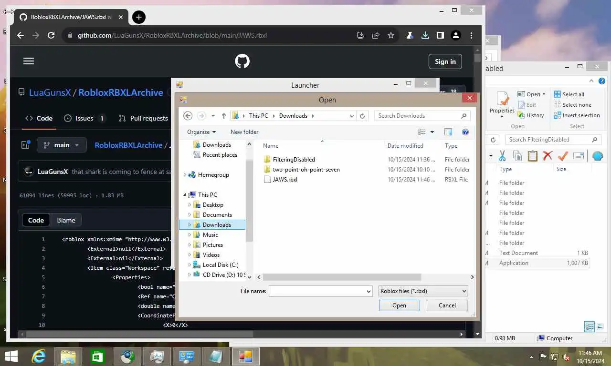Select Homegroup in the navigation tree
The width and height of the screenshot is (611, 366).
pos(213,175)
